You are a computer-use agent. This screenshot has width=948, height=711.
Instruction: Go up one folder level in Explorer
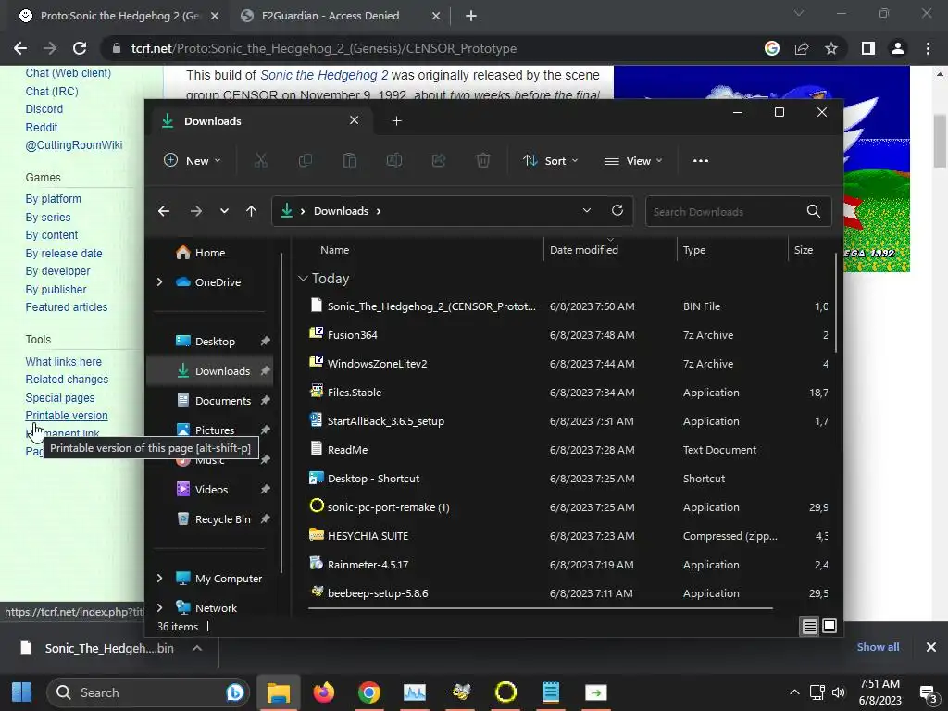(252, 211)
